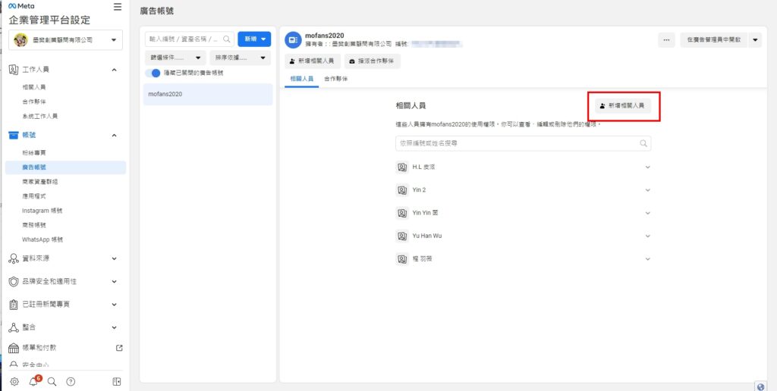
Task: Open the three-dot more options button
Action: [666, 40]
